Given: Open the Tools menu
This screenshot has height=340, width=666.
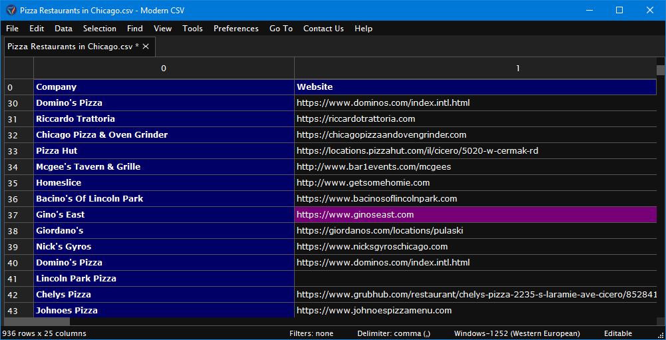Looking at the screenshot, I should (192, 29).
